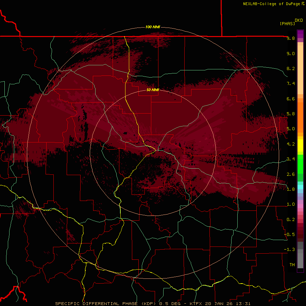This screenshot has height=306, width=306.
Task: Pick the pale peach color bar segment
Action: [x=300, y=70]
